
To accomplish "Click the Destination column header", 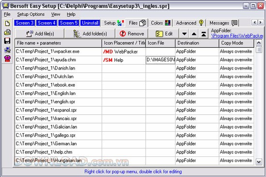I will [197, 43].
